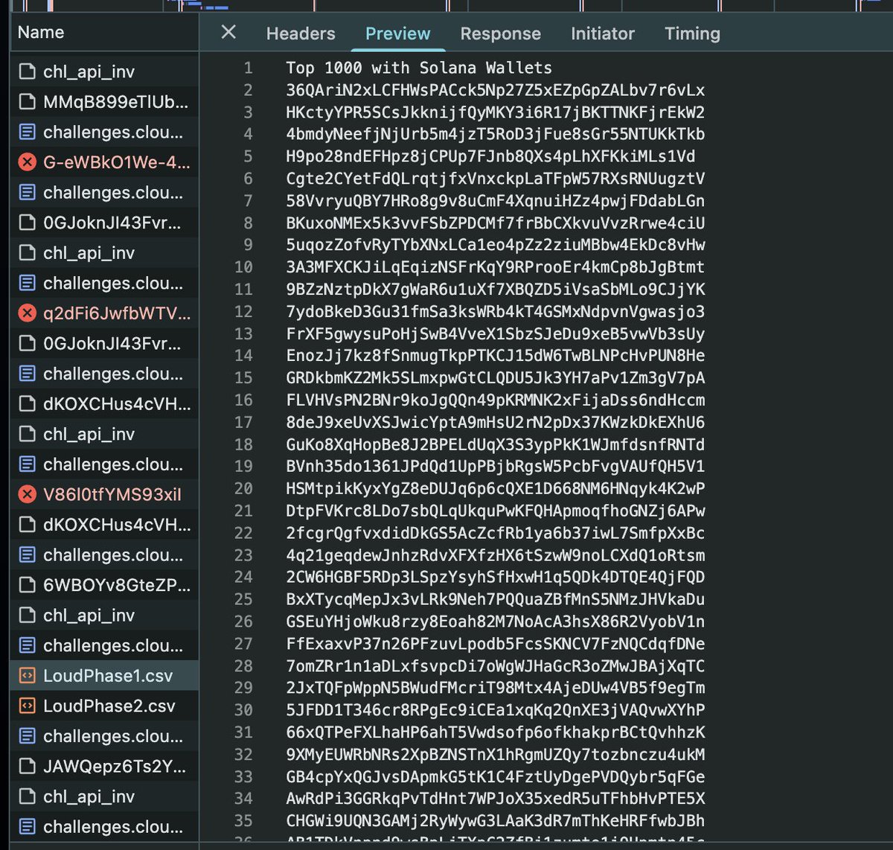Viewport: 893px width, 850px height.
Task: Click the wallet address starting with 36QAriN2x
Action: click(x=496, y=90)
